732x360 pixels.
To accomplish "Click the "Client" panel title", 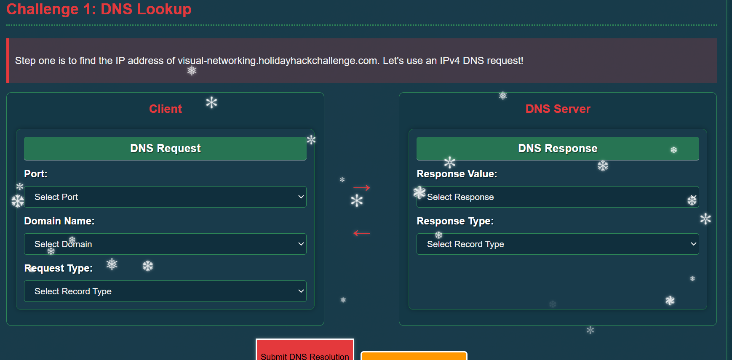I will coord(166,109).
